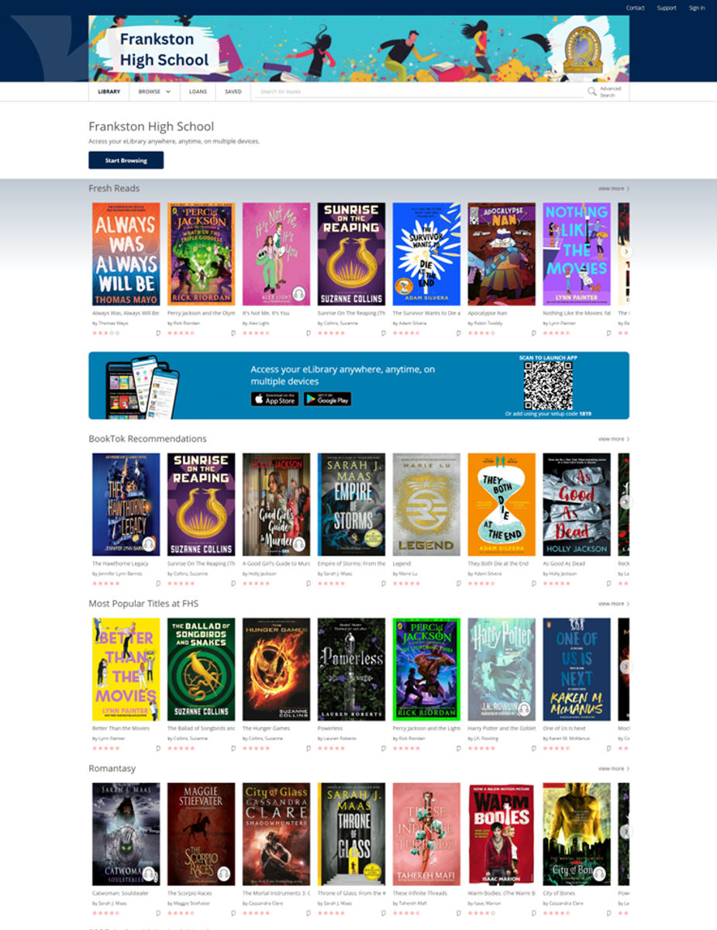Toggle the save bookmark under The Hawthorne Legacy

pyautogui.click(x=157, y=584)
